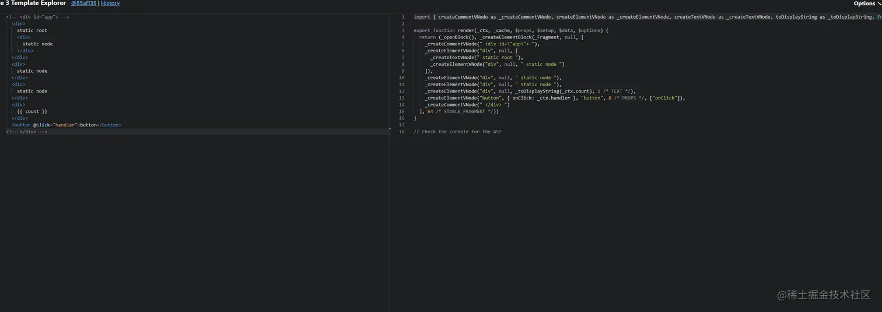Expand the Options dropdown
The width and height of the screenshot is (882, 312).
pyautogui.click(x=867, y=3)
